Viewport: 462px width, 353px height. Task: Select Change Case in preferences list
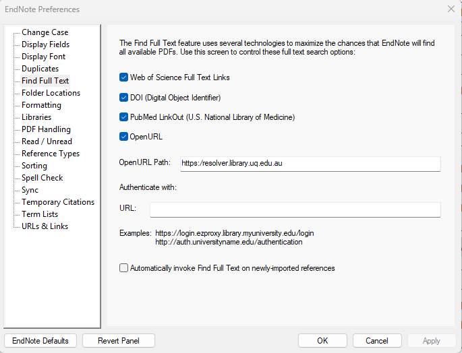[x=45, y=32]
